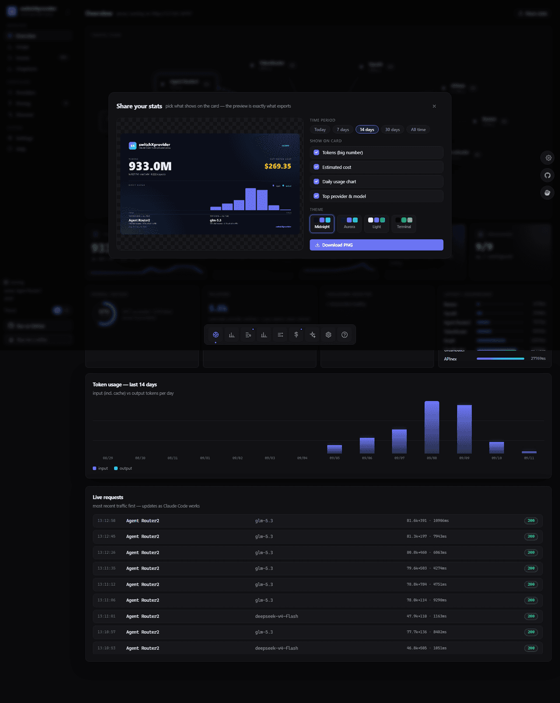Open the crosshair overview icon in bottom dock
The width and height of the screenshot is (560, 703).
point(216,335)
